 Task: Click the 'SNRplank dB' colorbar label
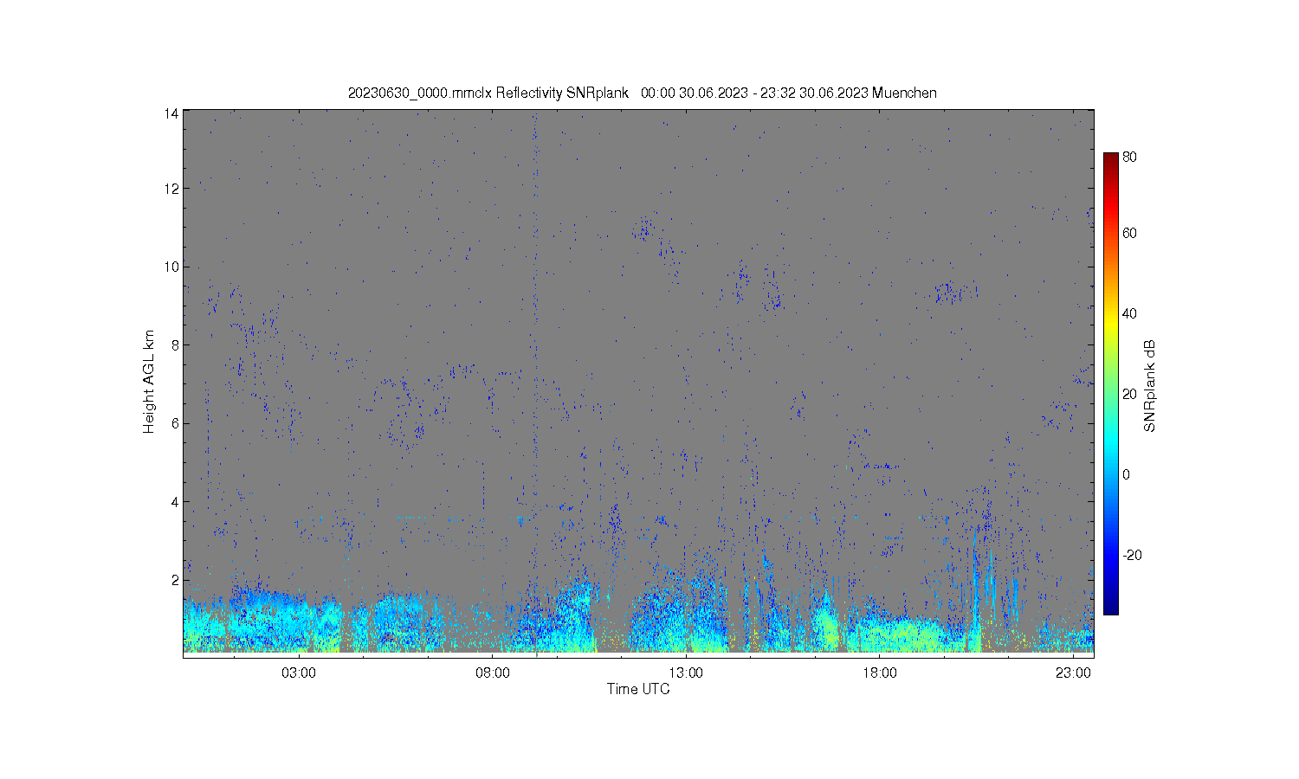coord(1150,386)
